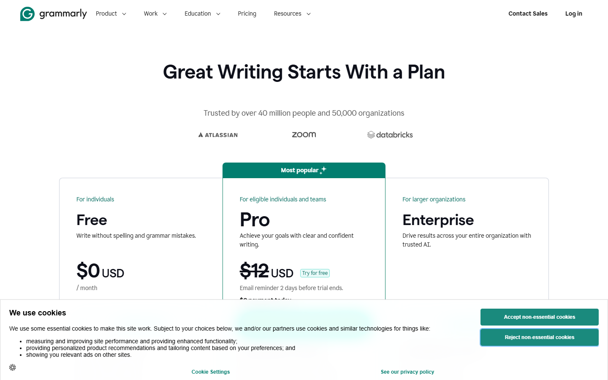
Task: Click the sparkle icon on Most popular banner
Action: [x=323, y=169]
